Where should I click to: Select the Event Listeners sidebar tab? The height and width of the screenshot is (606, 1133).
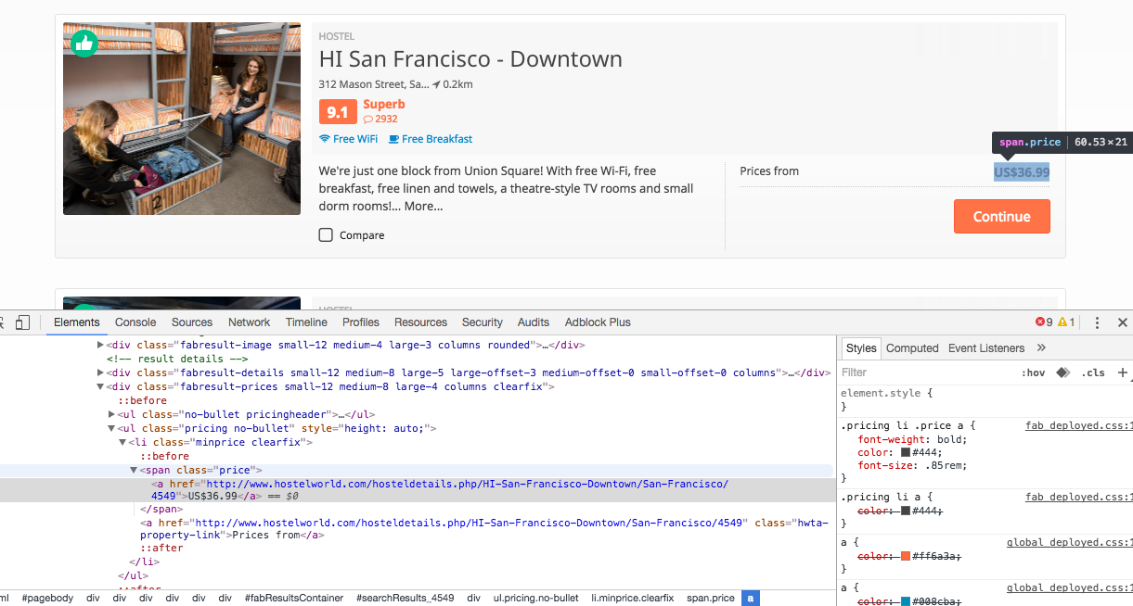click(986, 348)
